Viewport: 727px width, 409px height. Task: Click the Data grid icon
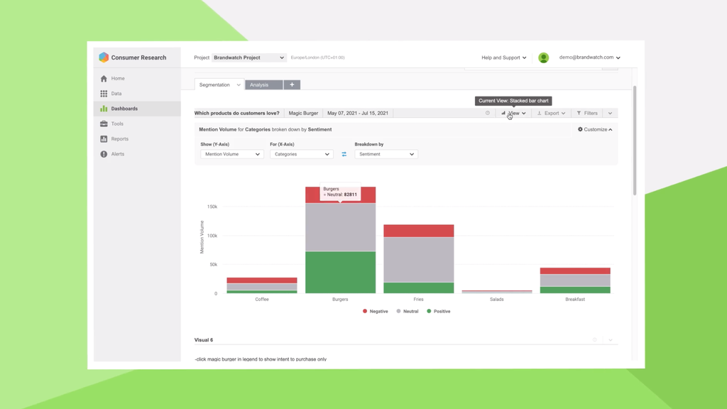pos(104,94)
